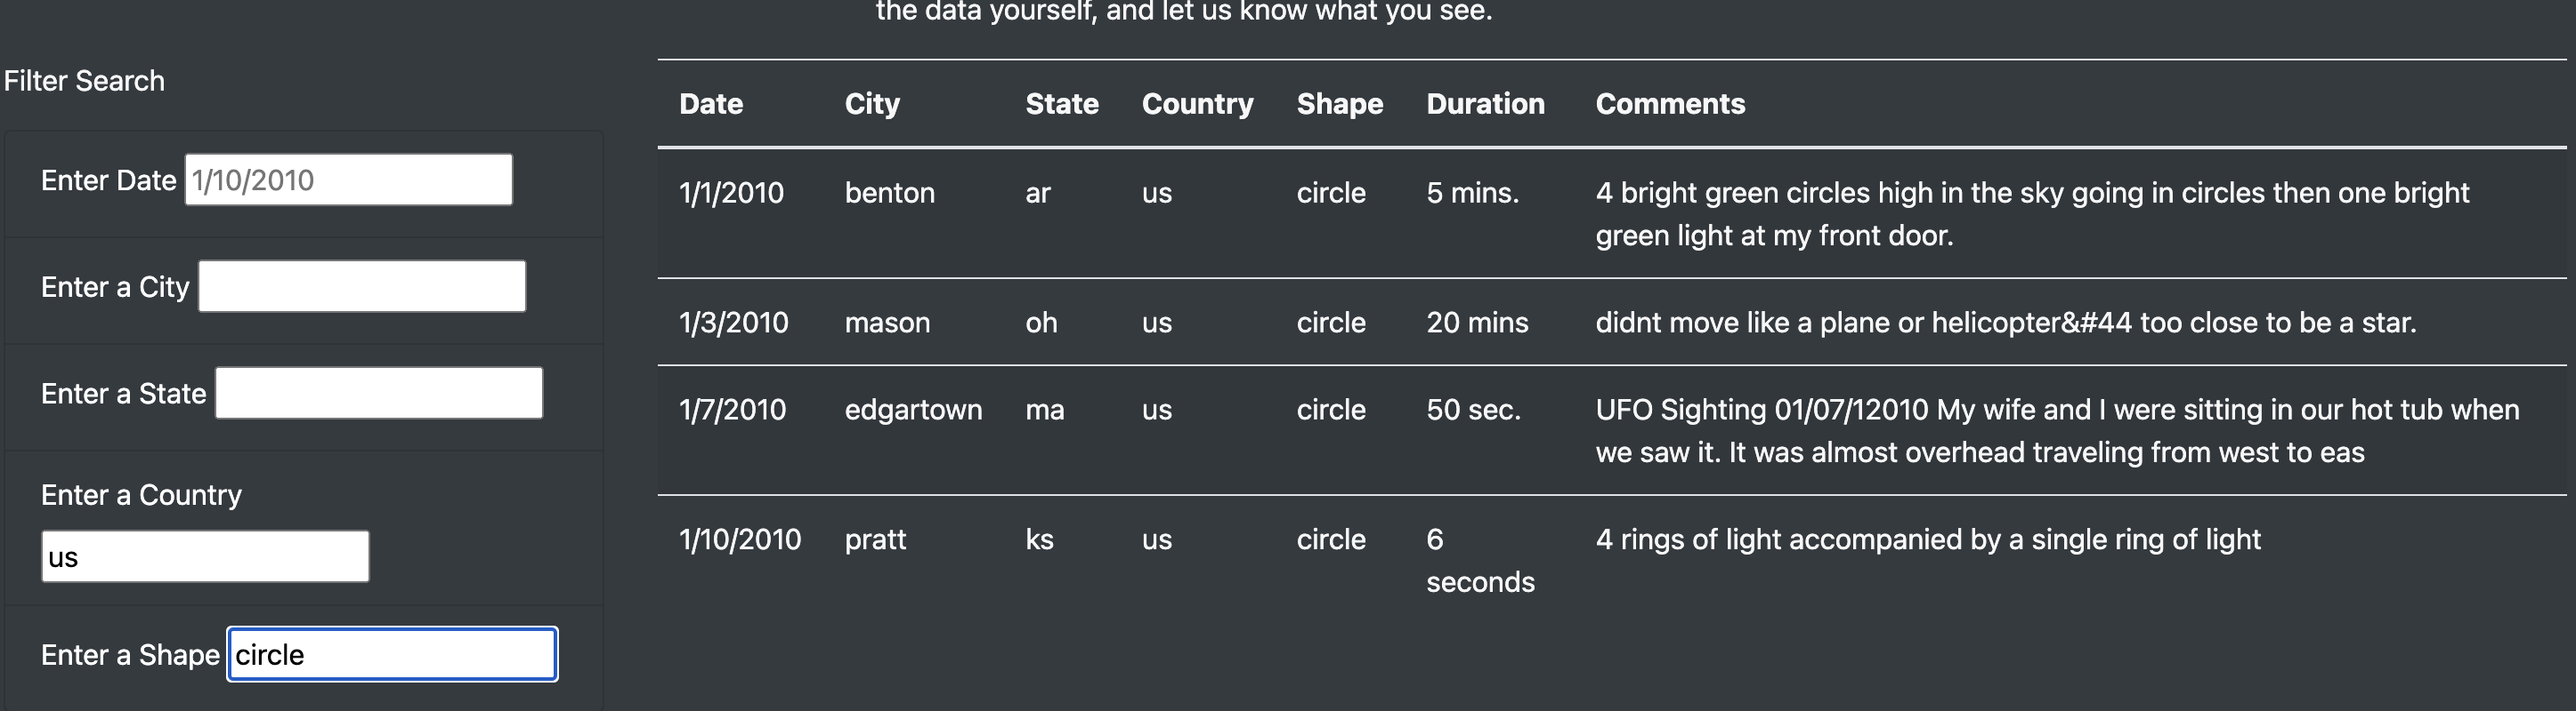This screenshot has width=2576, height=711.
Task: Click the '20 mins' duration cell
Action: click(1477, 323)
